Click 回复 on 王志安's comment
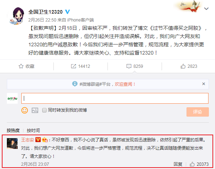This screenshot has width=215, height=169. 178,164
